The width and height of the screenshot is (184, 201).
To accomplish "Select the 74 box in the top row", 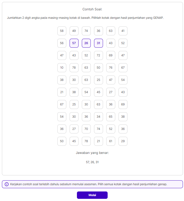I will (x=86, y=31).
